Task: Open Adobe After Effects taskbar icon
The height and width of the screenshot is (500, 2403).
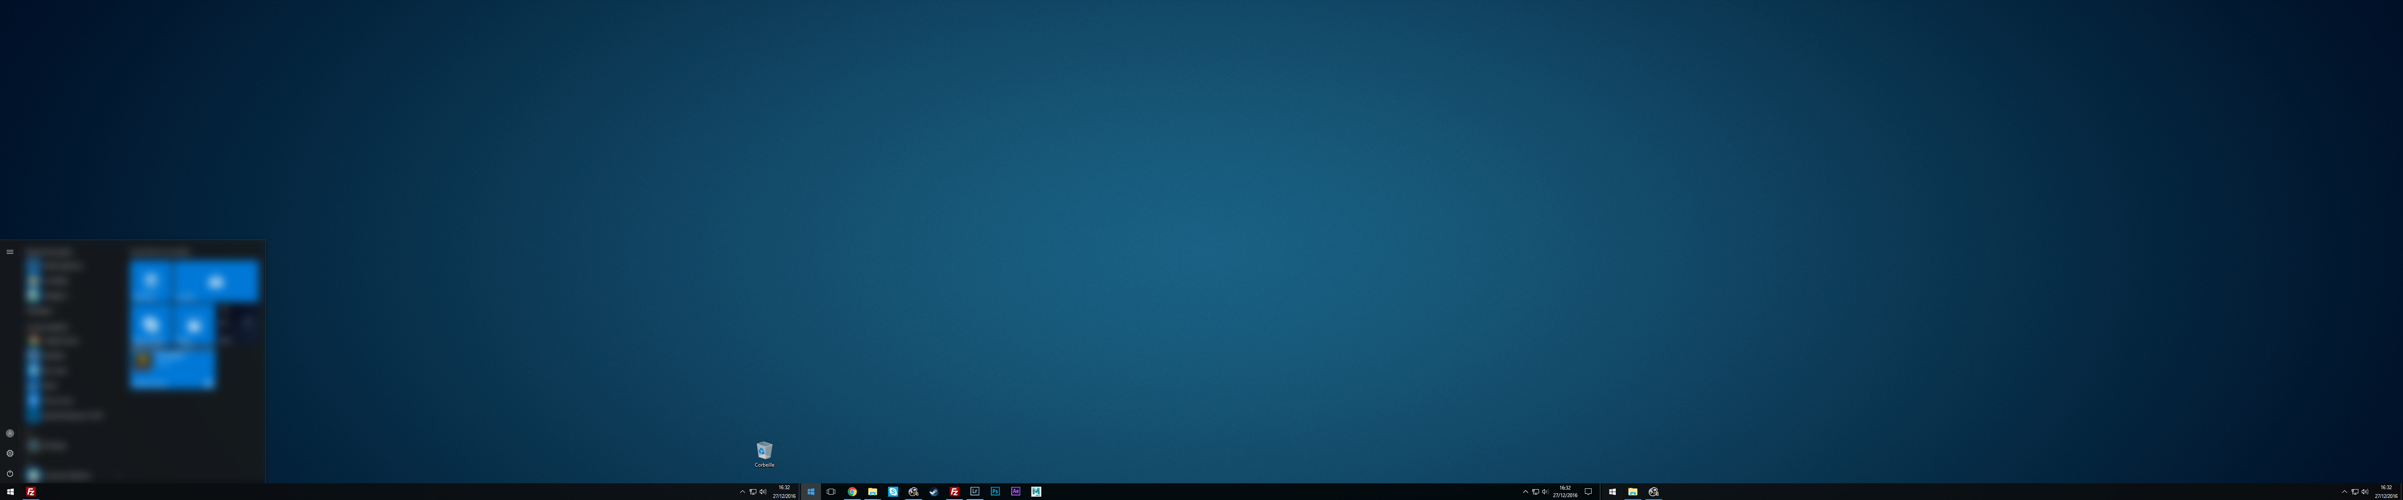Action: point(1016,492)
